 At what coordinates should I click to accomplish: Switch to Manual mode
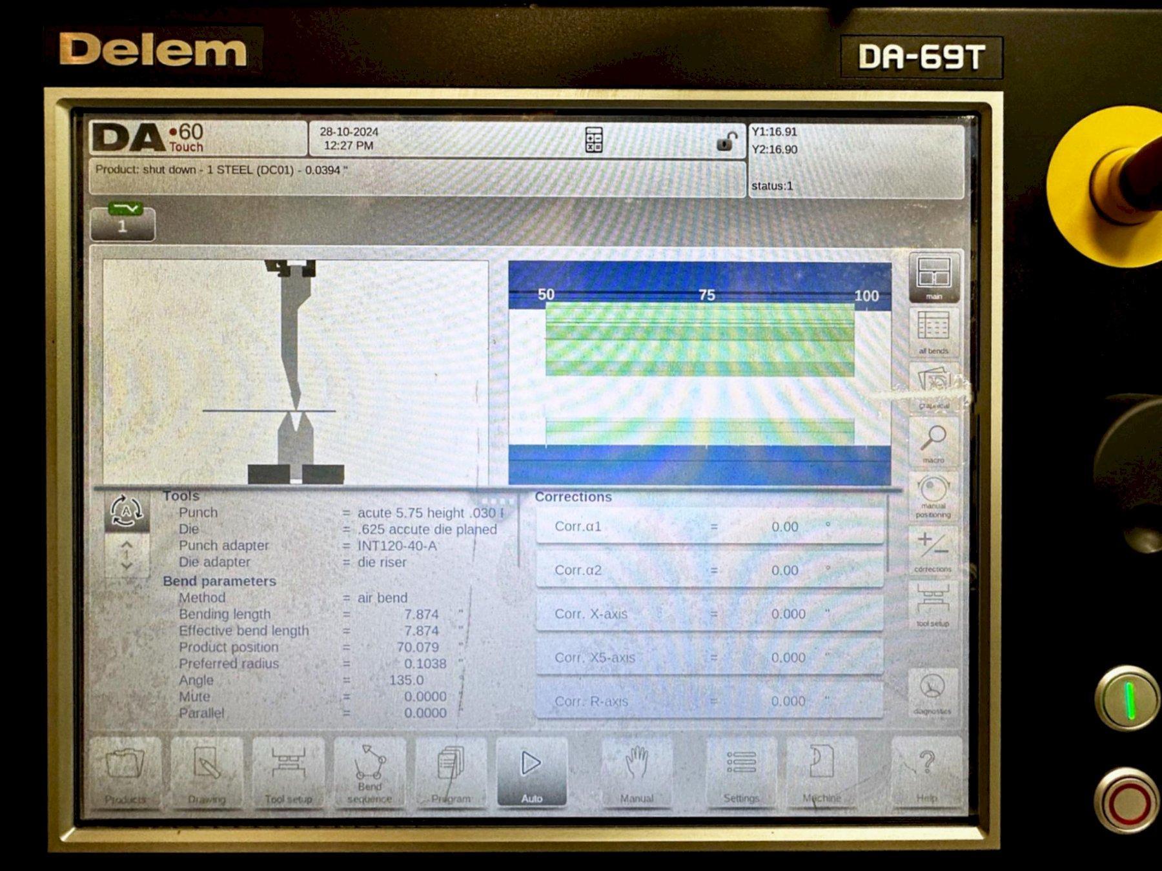[x=637, y=774]
